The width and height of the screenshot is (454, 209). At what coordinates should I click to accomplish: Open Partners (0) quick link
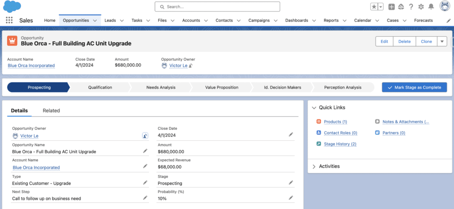pos(394,133)
